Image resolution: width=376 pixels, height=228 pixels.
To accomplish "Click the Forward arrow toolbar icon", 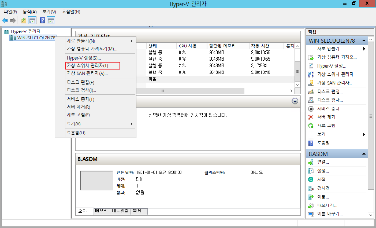I will [x=13, y=21].
